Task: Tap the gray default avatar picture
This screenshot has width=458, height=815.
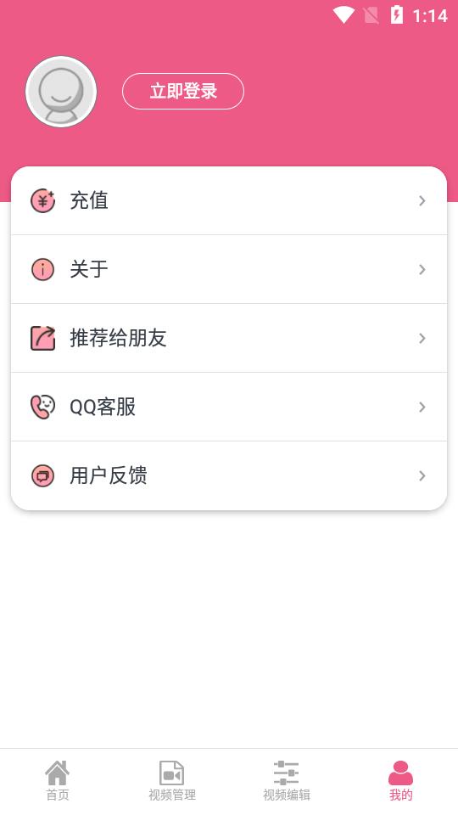Action: pos(61,92)
